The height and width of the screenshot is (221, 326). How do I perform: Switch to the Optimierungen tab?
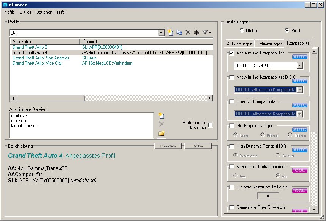(270, 44)
